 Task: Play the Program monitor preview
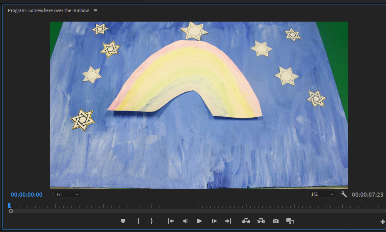[x=199, y=221]
